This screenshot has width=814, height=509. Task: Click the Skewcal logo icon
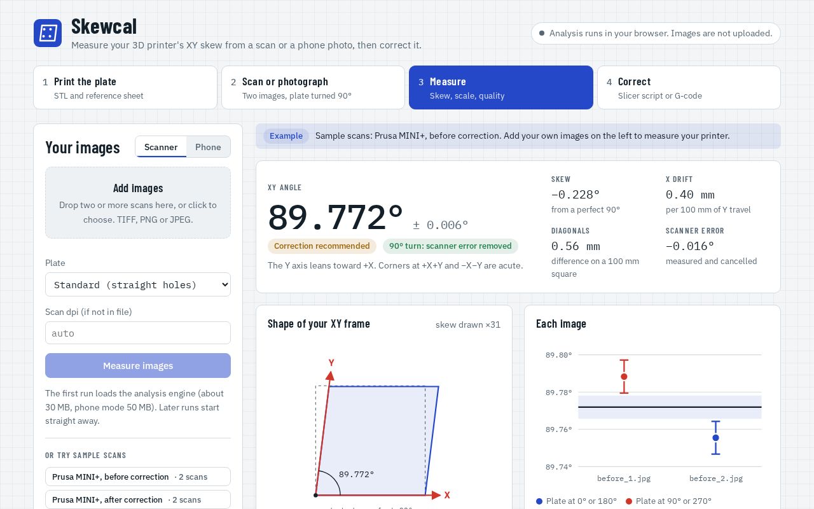48,33
